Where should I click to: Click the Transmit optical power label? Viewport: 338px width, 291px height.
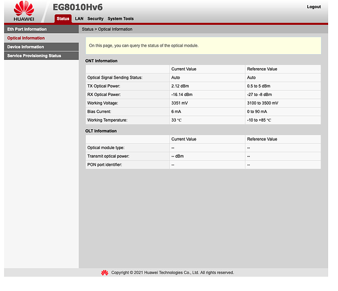pos(108,156)
